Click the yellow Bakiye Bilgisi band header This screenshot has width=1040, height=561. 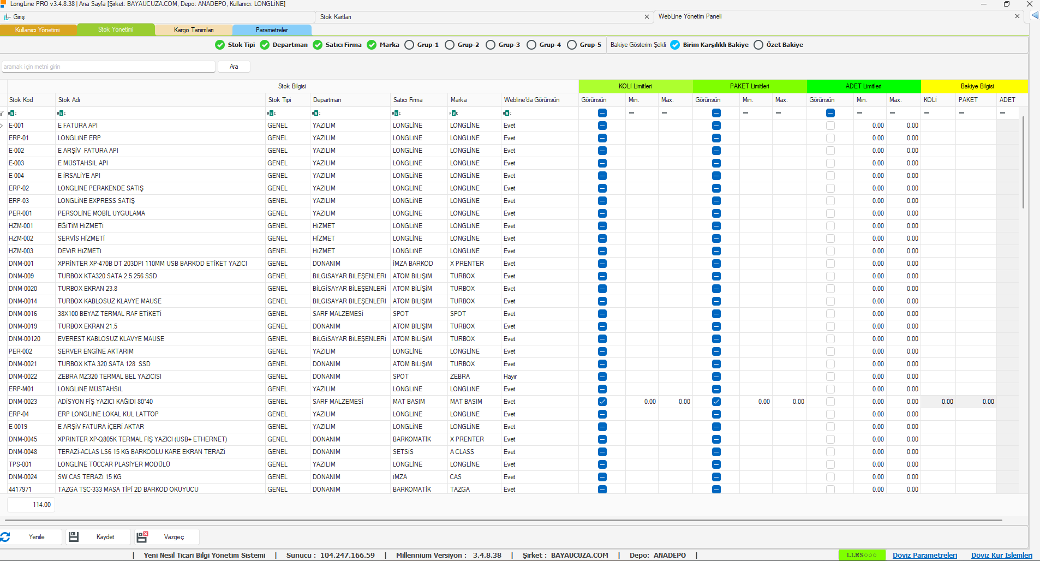click(x=975, y=86)
